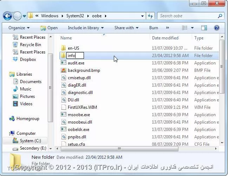
Task: Expand arrow after oobe breadcrumb
Action: coord(105,16)
